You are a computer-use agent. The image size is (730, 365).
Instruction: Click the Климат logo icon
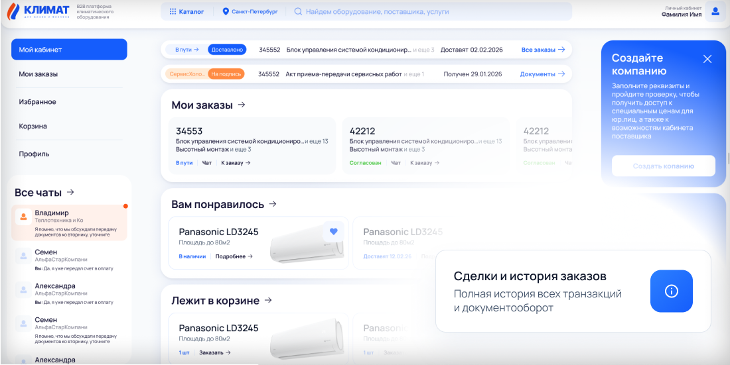14,11
